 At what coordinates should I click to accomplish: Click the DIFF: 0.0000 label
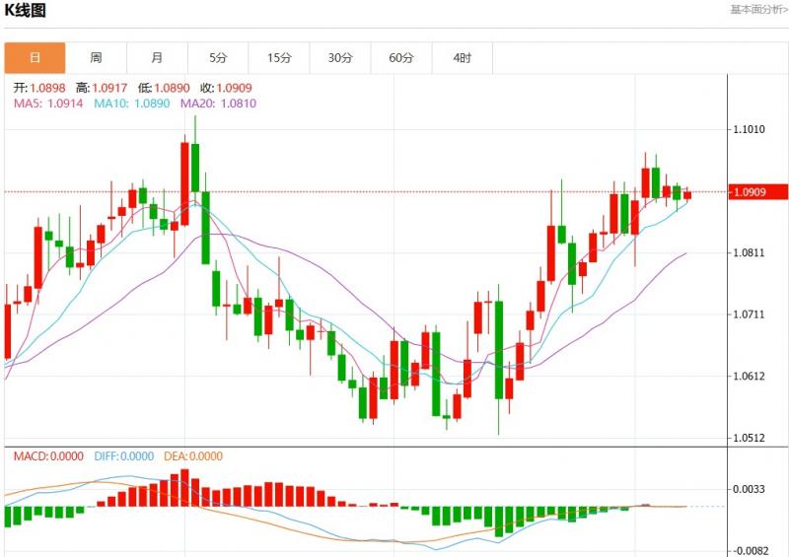point(124,456)
